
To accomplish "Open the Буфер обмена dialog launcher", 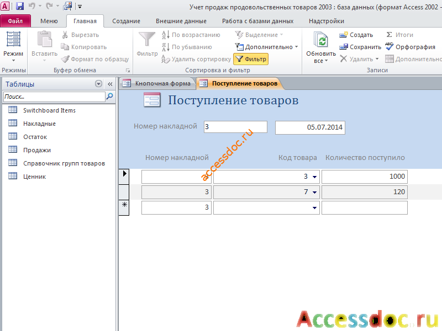I will tap(128, 71).
